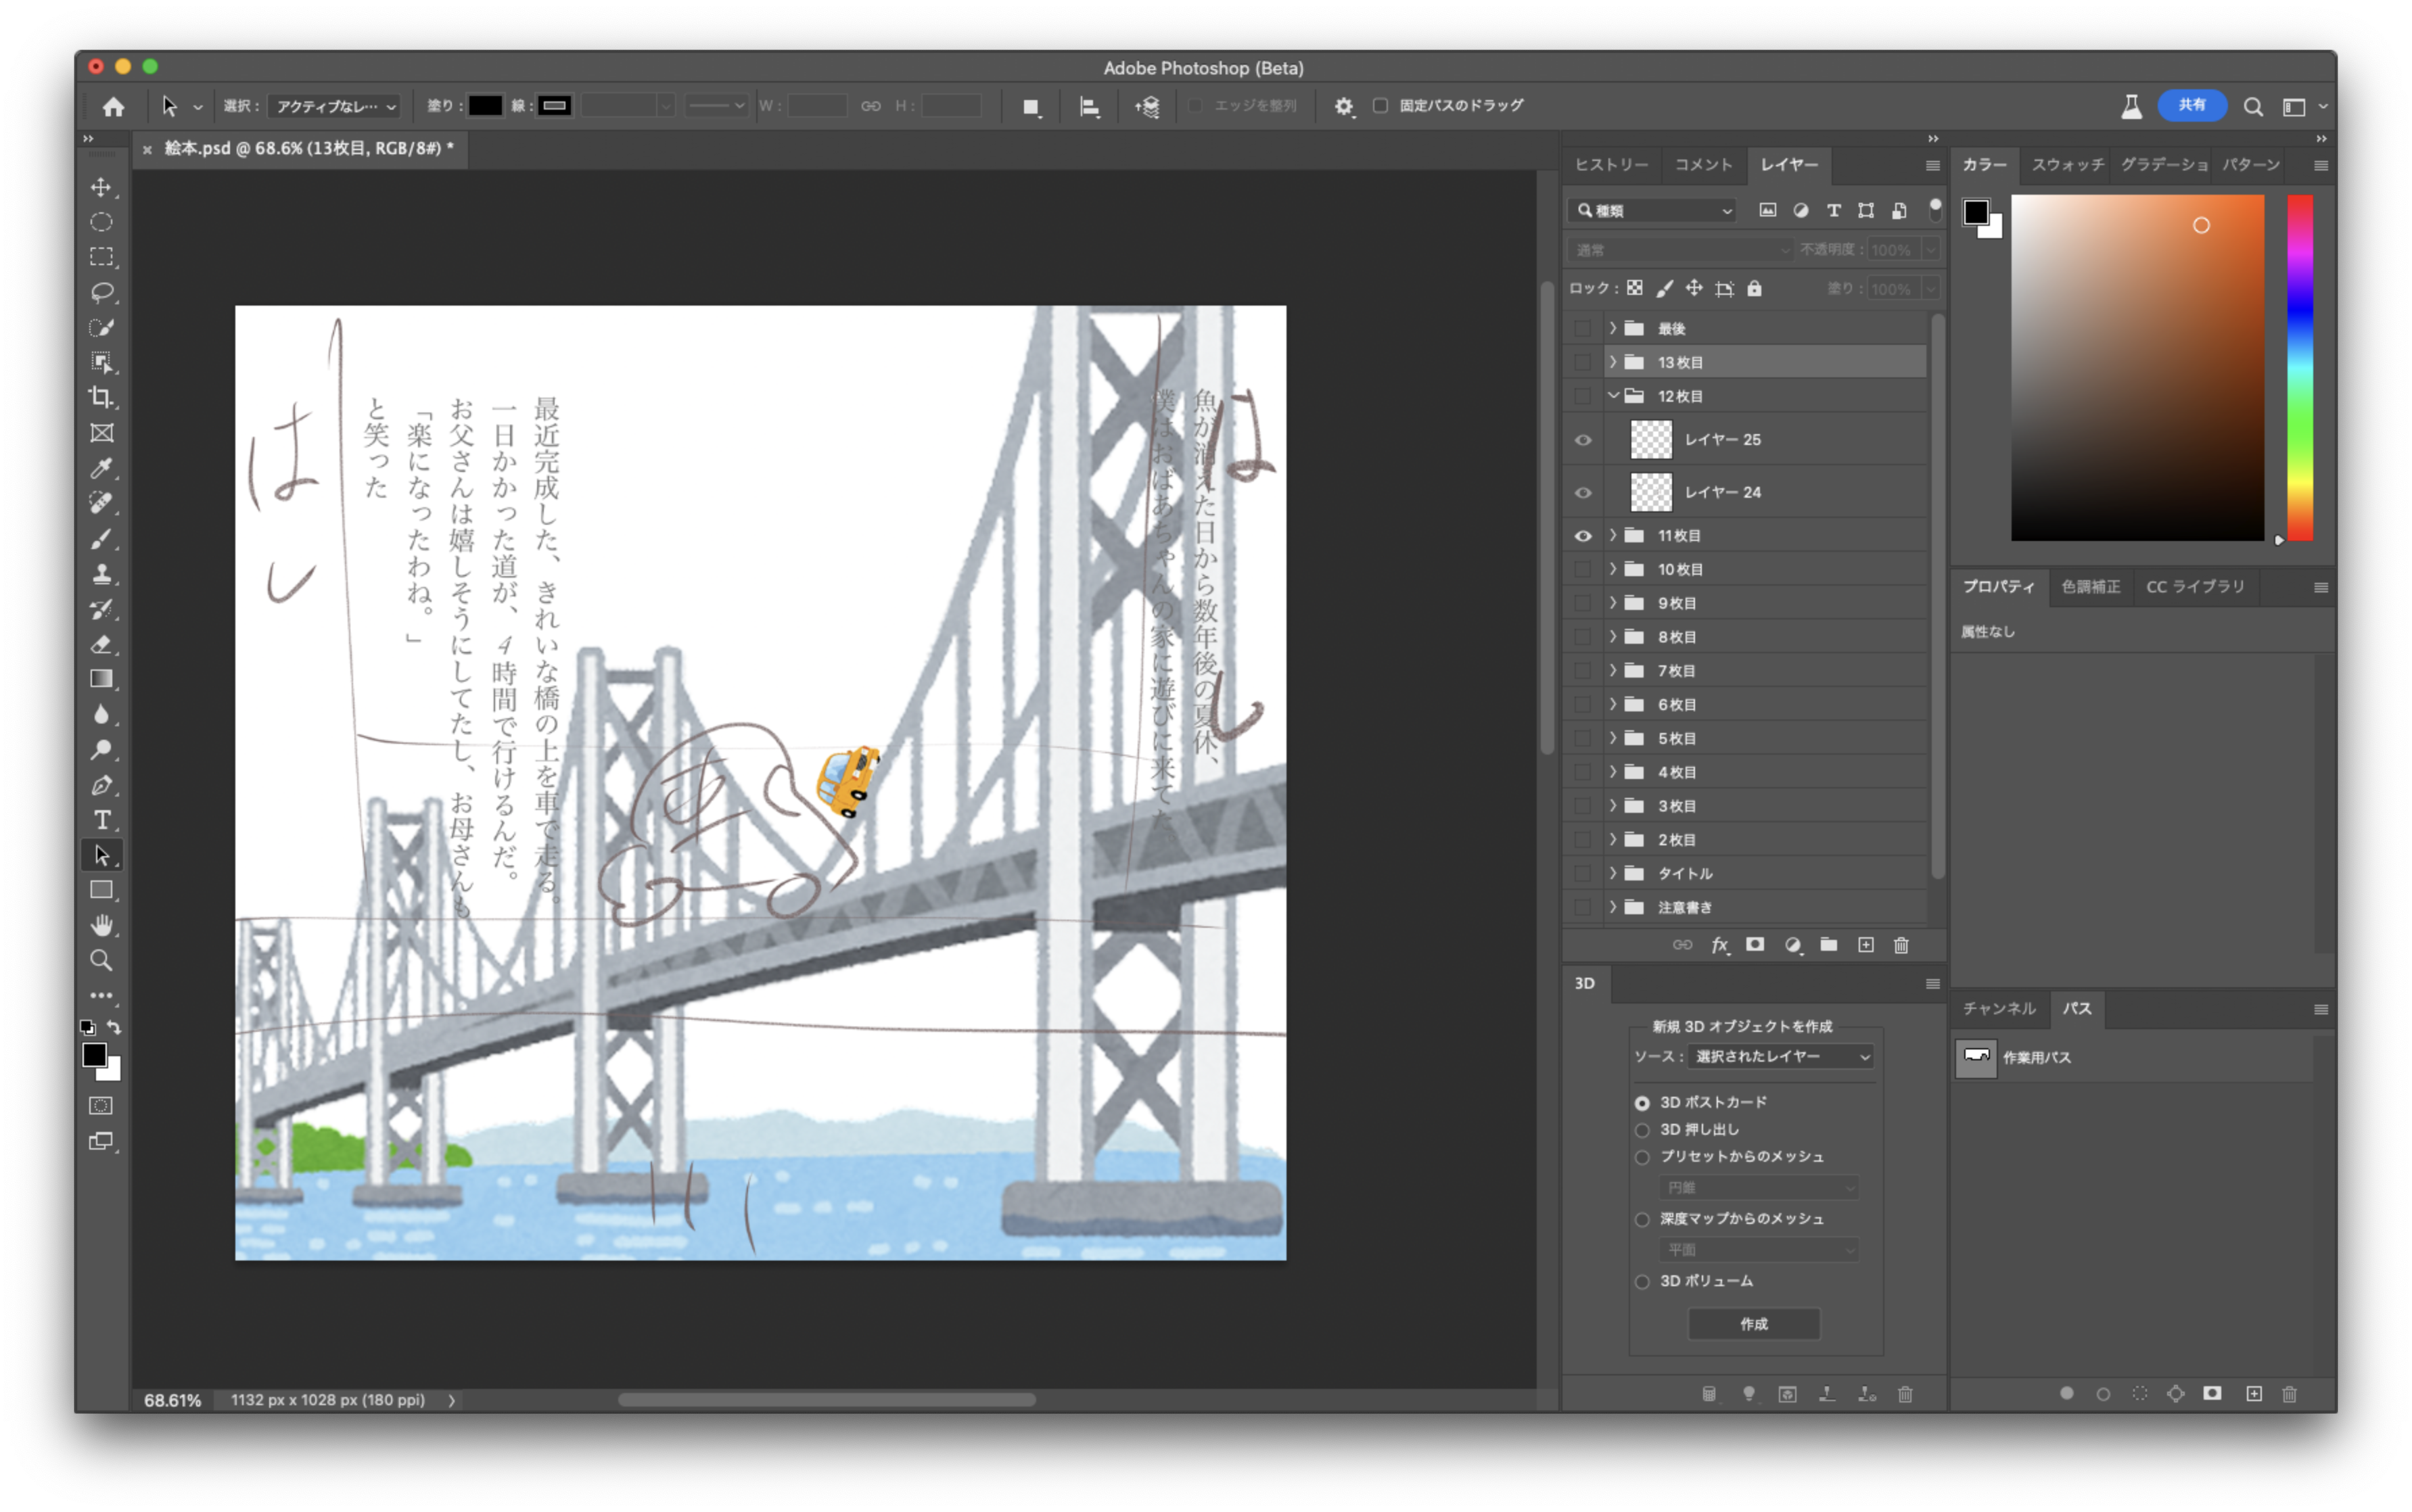Click the vertical hue spectrum slider
This screenshot has width=2412, height=1512.
pos(2299,367)
